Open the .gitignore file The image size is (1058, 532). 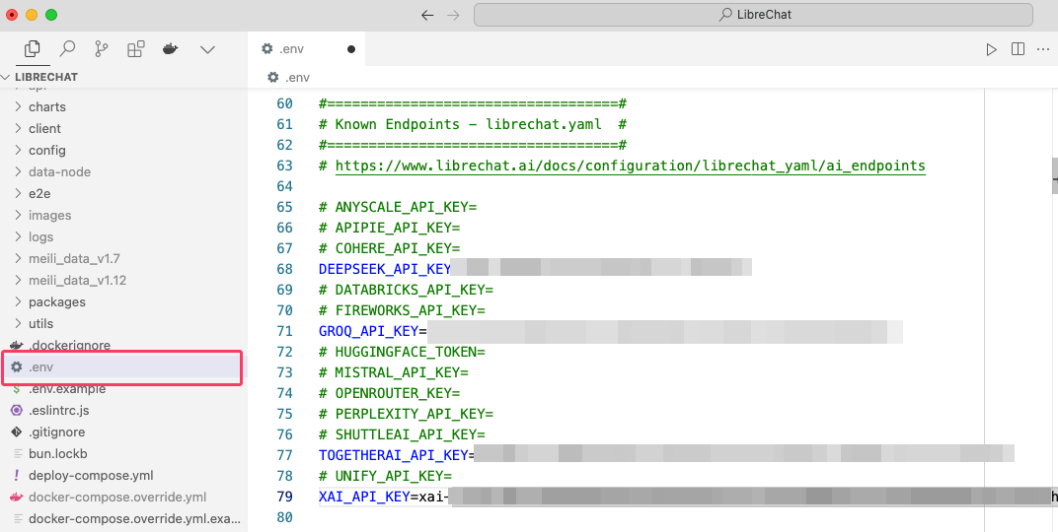(56, 432)
